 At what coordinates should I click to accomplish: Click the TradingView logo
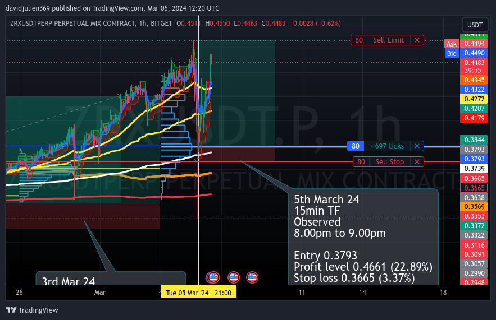[x=32, y=310]
